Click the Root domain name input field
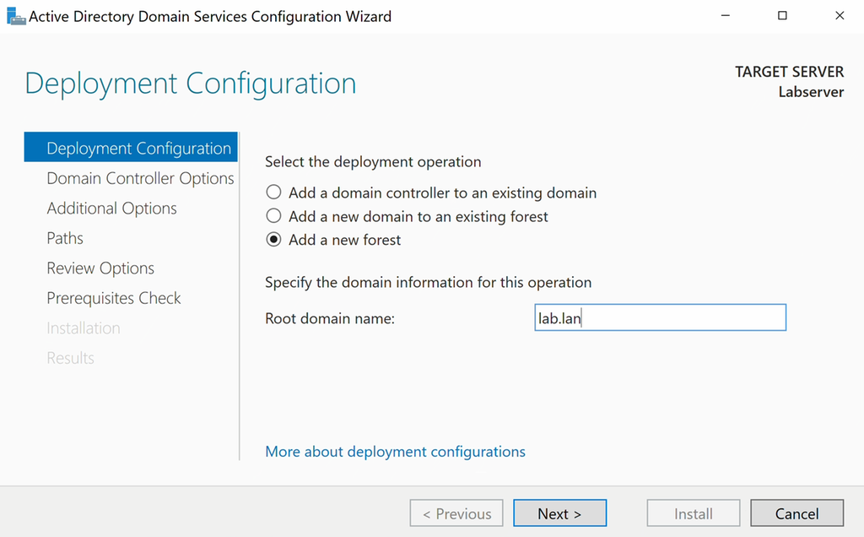The width and height of the screenshot is (864, 537). click(x=660, y=317)
